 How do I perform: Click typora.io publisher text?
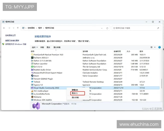(86, 85)
